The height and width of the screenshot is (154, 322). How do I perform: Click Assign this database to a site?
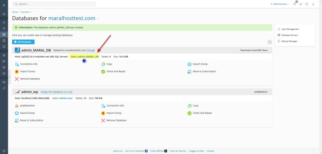[x=57, y=92]
